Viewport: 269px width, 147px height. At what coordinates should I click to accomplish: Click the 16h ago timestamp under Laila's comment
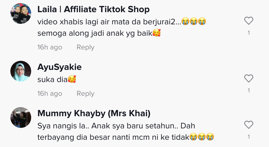50,47
